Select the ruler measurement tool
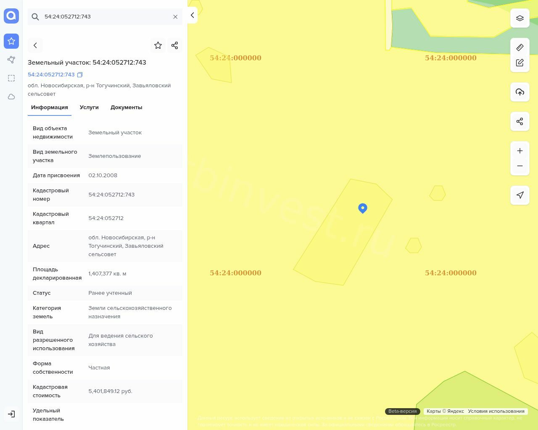 point(520,47)
